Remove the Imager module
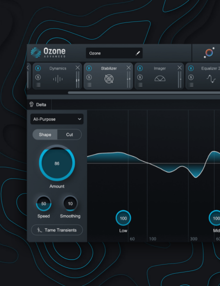 tap(180, 68)
